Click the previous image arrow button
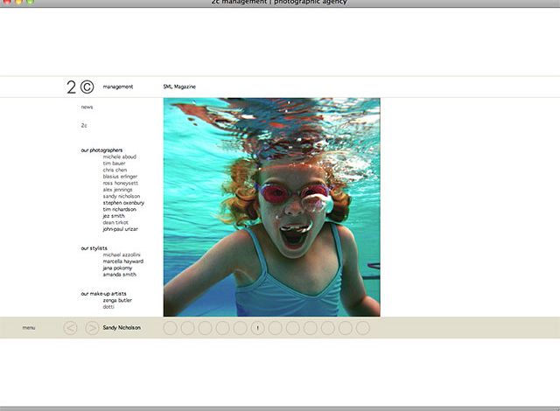 [x=71, y=328]
